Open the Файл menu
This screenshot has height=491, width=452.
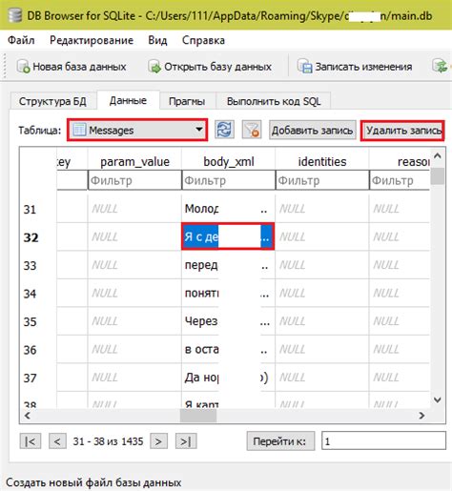[x=21, y=40]
